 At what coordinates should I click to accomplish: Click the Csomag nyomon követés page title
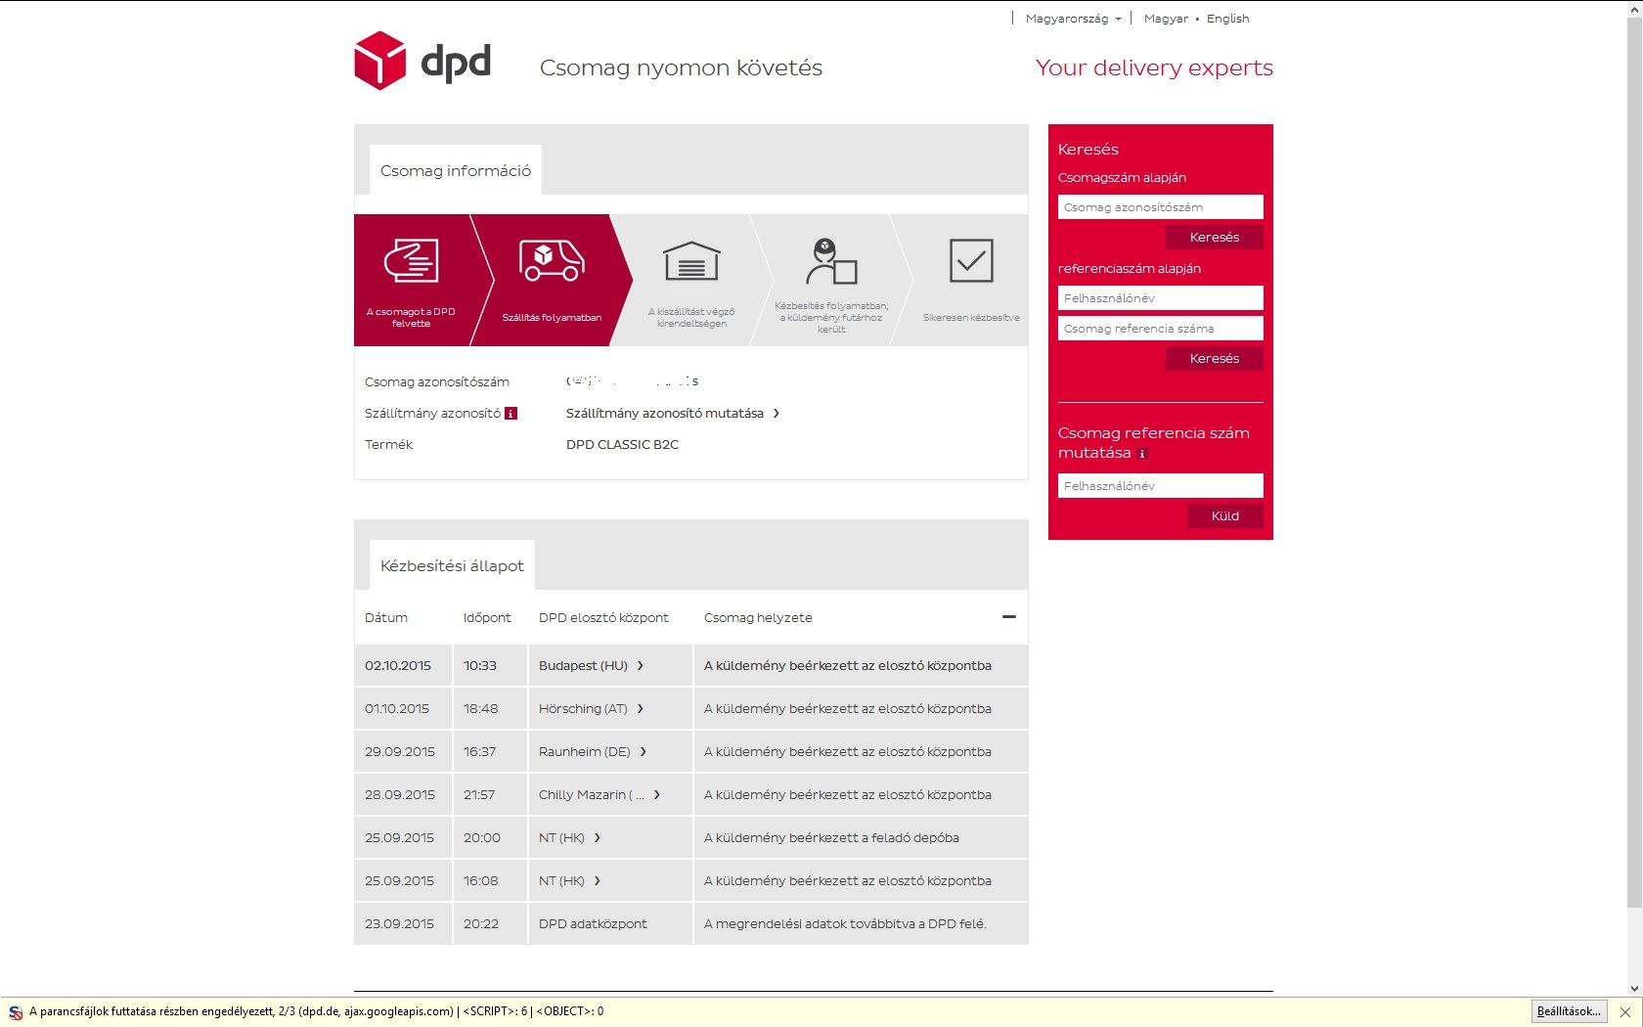coord(681,68)
